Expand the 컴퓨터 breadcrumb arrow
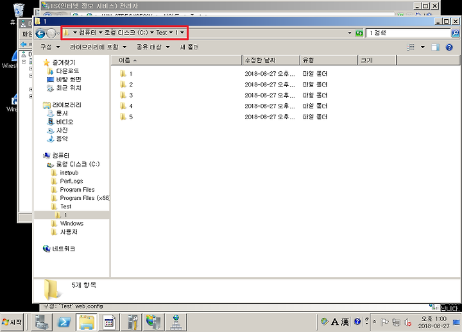The width and height of the screenshot is (462, 332). pyautogui.click(x=101, y=33)
